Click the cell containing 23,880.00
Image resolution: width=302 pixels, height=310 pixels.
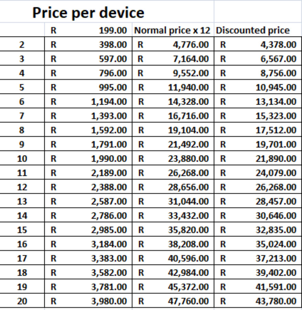[173, 158]
